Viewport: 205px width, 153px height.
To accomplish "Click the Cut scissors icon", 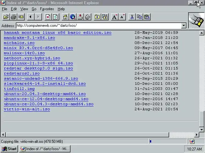I will (132, 17).
